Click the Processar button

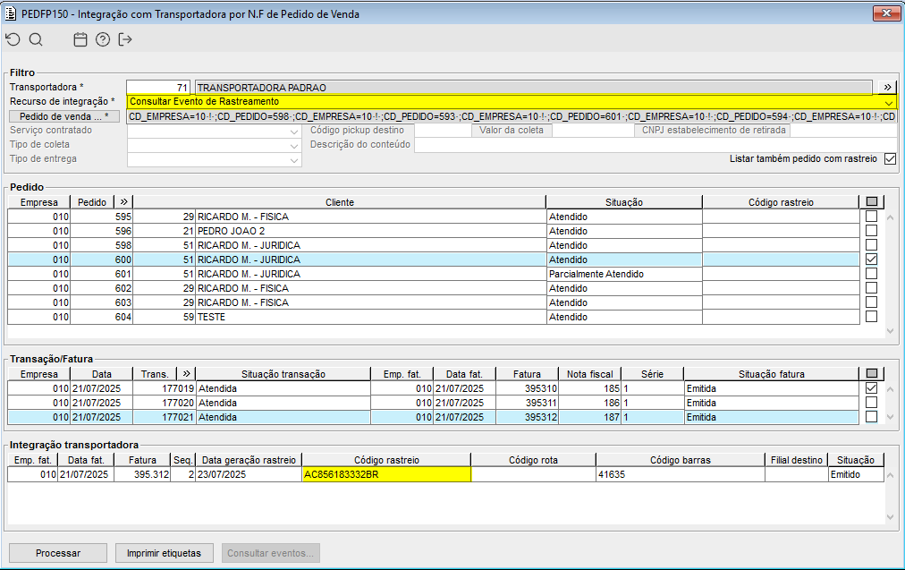[x=58, y=553]
